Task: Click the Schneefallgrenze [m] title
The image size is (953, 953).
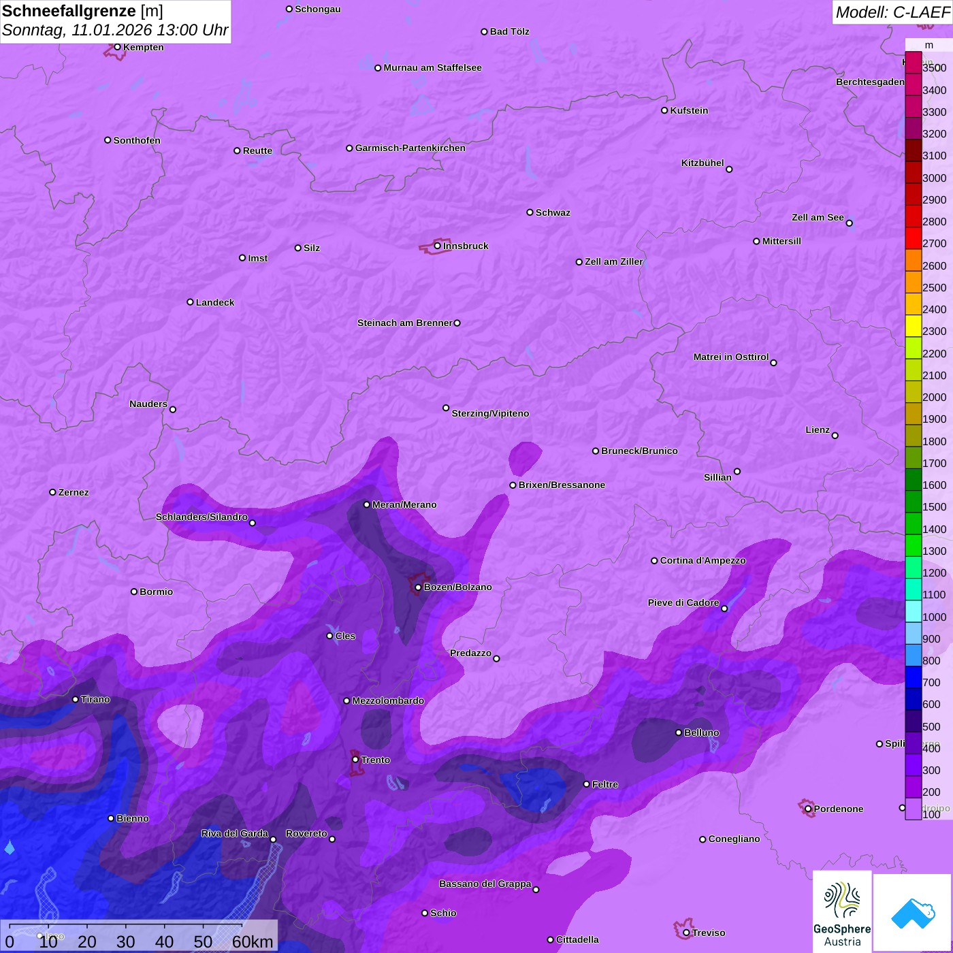Action: point(82,11)
